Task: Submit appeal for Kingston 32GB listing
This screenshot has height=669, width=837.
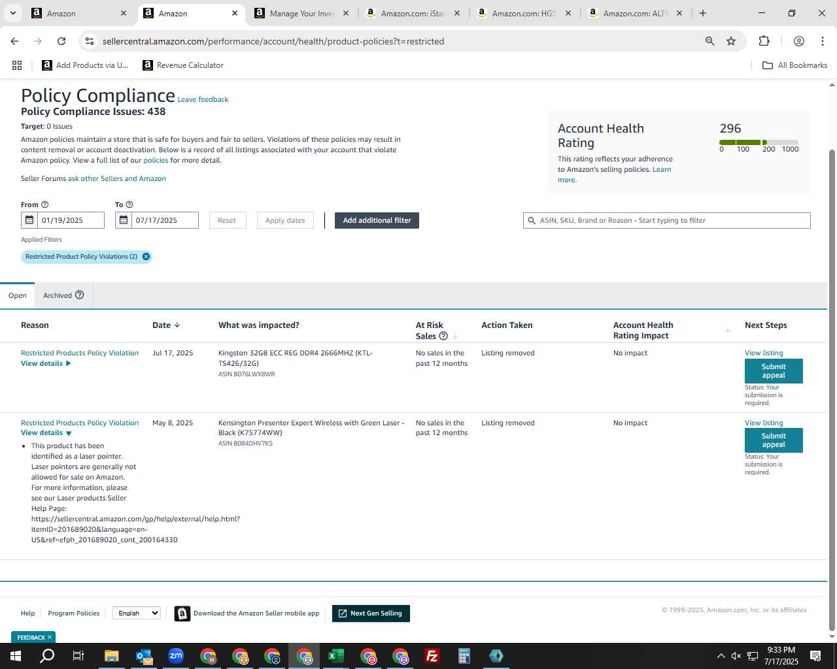Action: tap(774, 371)
